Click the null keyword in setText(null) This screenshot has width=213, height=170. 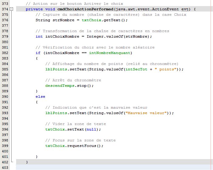coord(91,129)
